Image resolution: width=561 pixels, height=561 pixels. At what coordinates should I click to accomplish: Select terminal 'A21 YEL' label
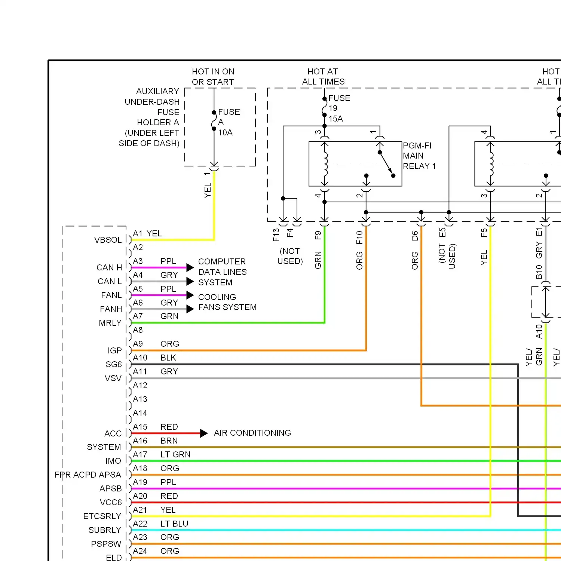[x=154, y=510]
